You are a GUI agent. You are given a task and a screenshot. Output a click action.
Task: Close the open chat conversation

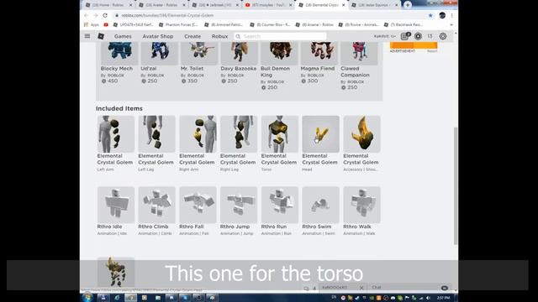(x=361, y=288)
